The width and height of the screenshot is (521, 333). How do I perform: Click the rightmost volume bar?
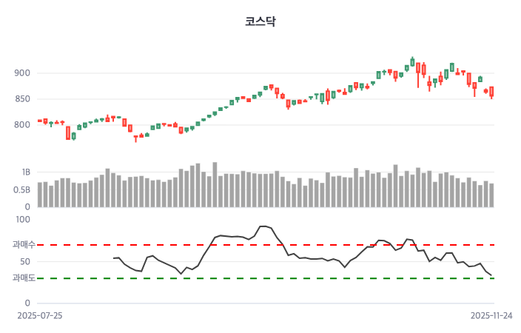[x=491, y=195]
